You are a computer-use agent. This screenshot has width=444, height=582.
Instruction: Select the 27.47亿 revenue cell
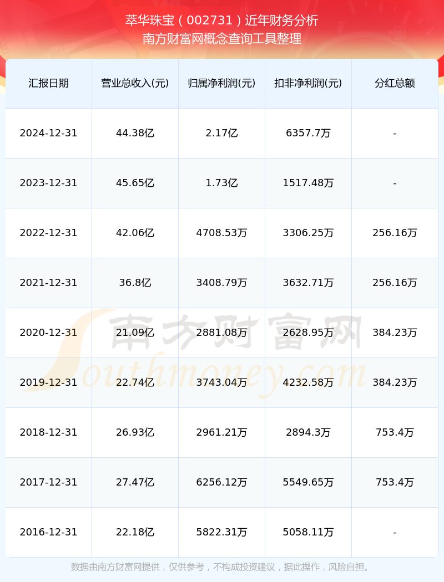click(x=135, y=482)
